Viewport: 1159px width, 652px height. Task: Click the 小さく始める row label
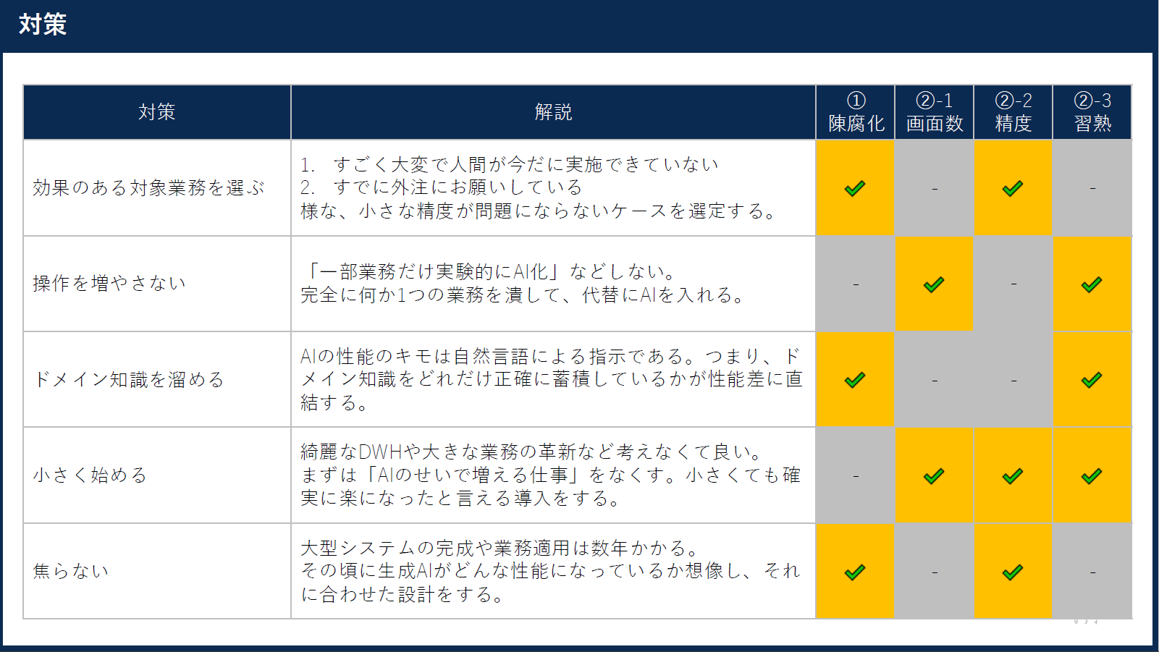90,475
